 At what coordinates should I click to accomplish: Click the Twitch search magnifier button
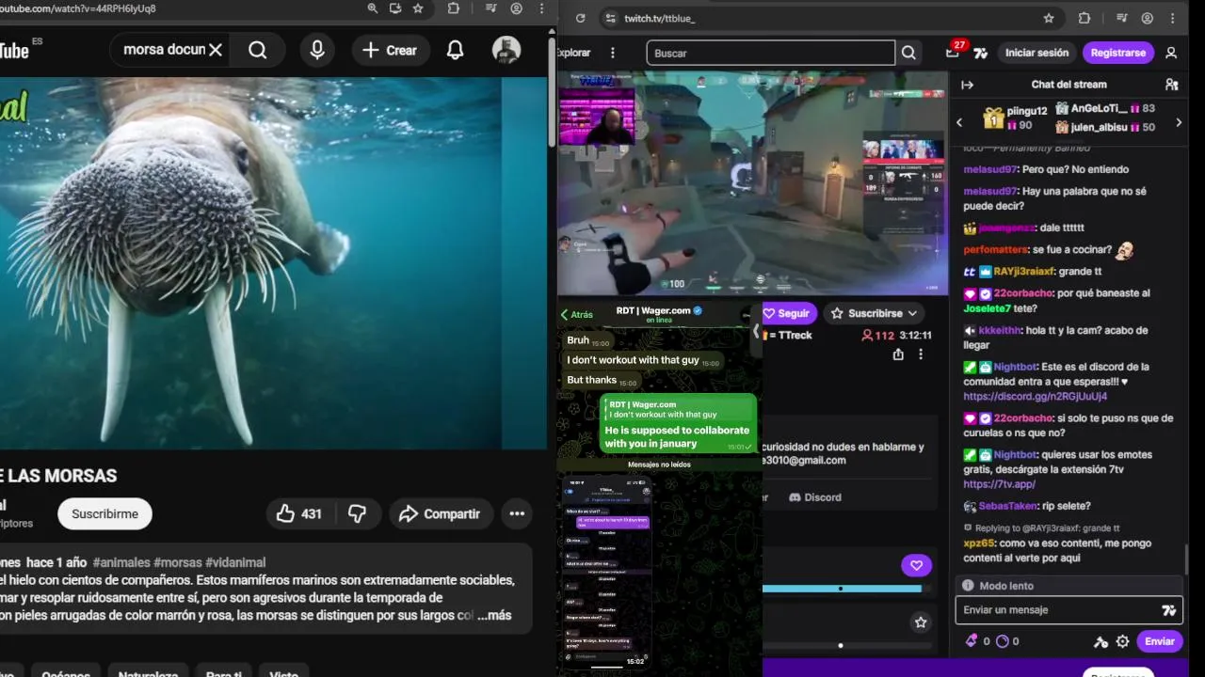coord(908,53)
